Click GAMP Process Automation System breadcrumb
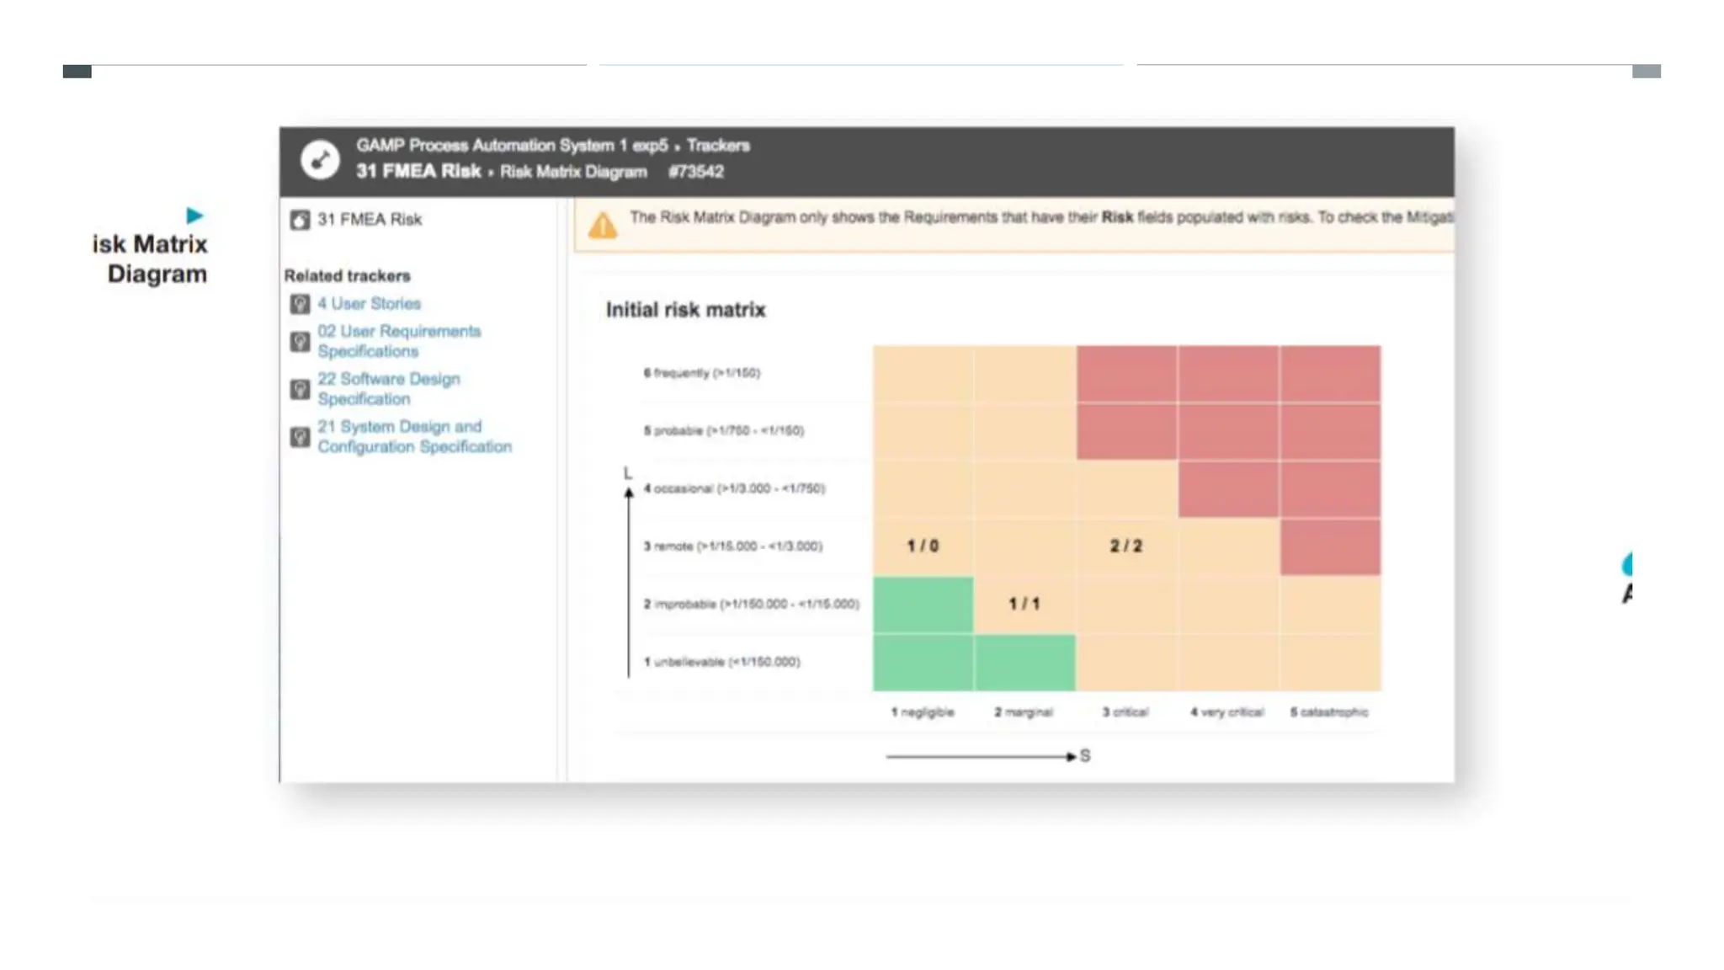The image size is (1724, 970). click(511, 145)
